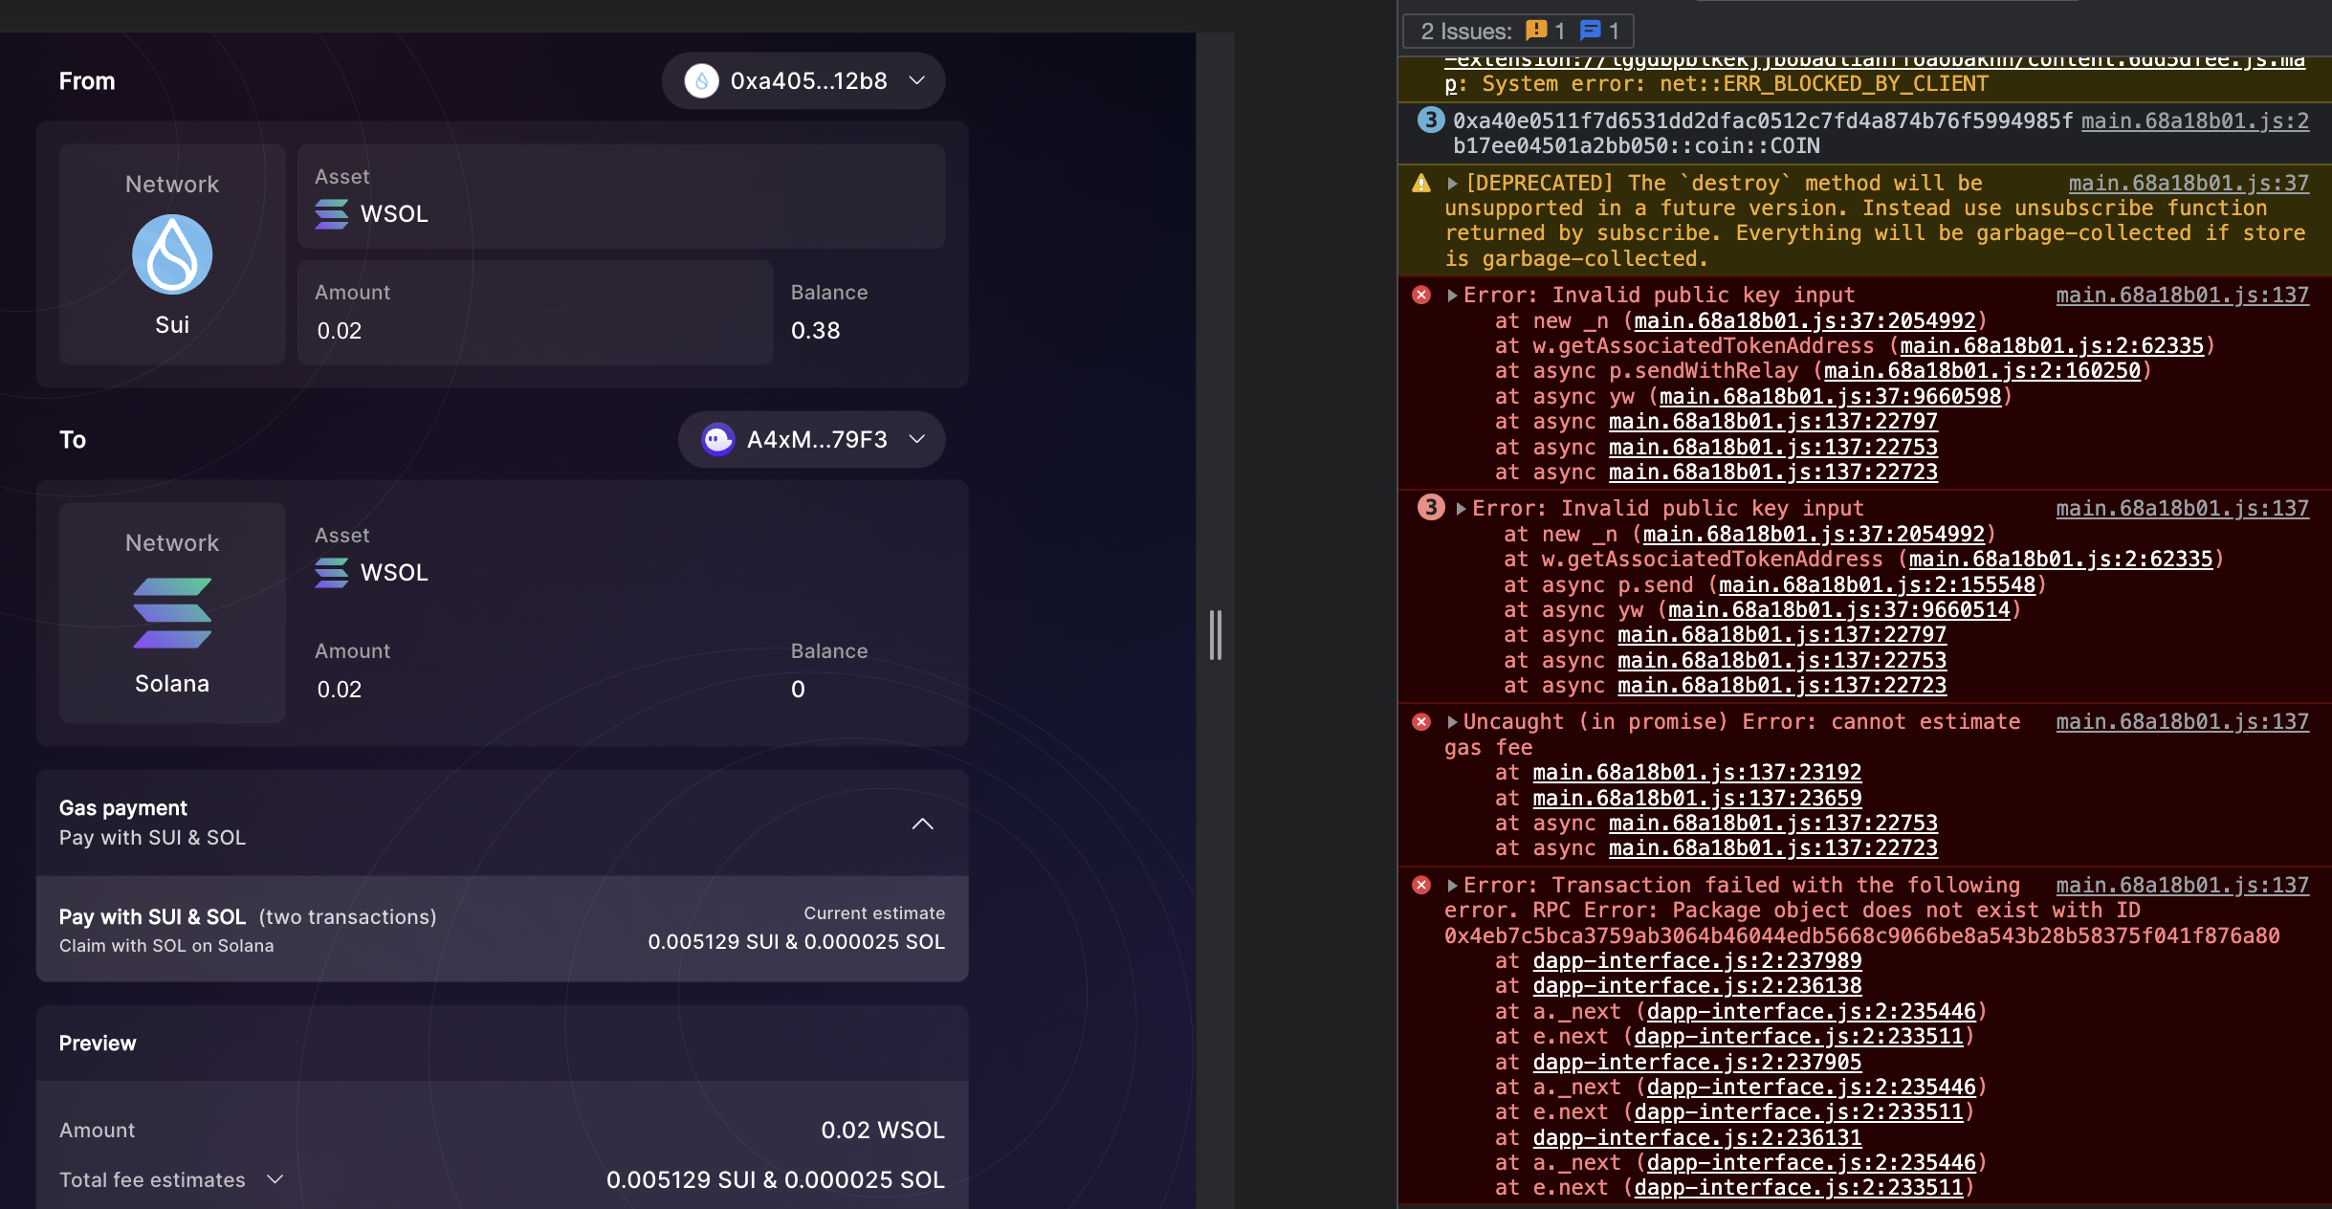Open stack link main.68a18b01.js:137:23192

click(1697, 773)
